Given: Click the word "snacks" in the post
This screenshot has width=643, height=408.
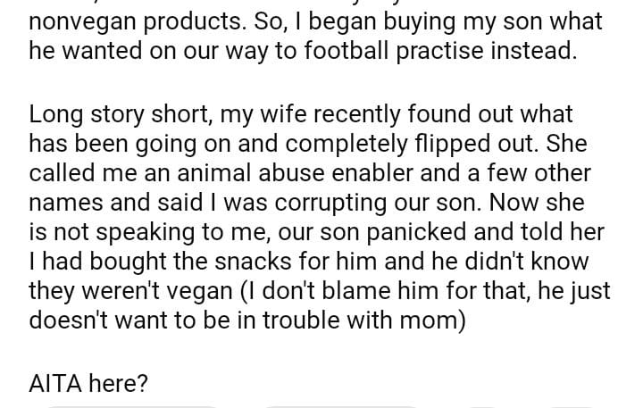Looking at the screenshot, I should [271, 261].
